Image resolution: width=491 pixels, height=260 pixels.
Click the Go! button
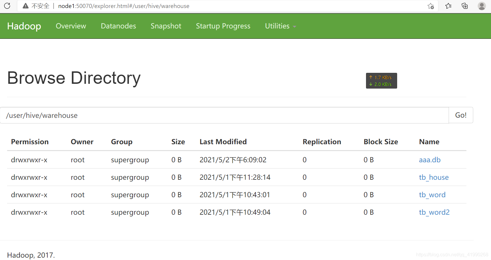461,115
